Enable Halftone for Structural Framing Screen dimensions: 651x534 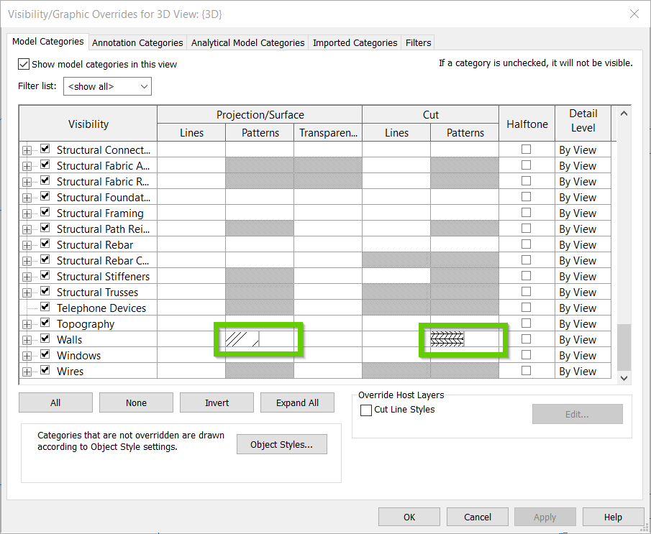pyautogui.click(x=526, y=213)
